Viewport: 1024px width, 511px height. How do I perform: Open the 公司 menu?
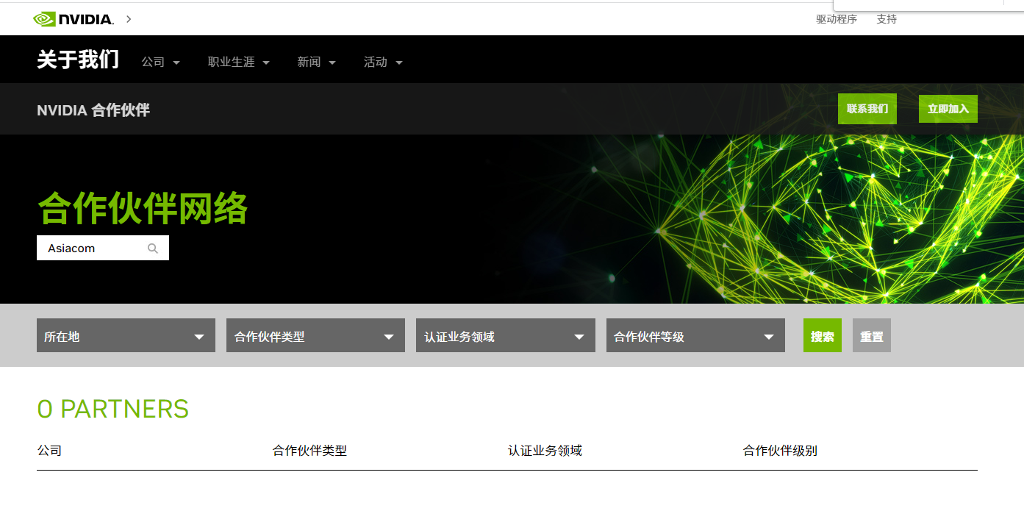coord(160,62)
